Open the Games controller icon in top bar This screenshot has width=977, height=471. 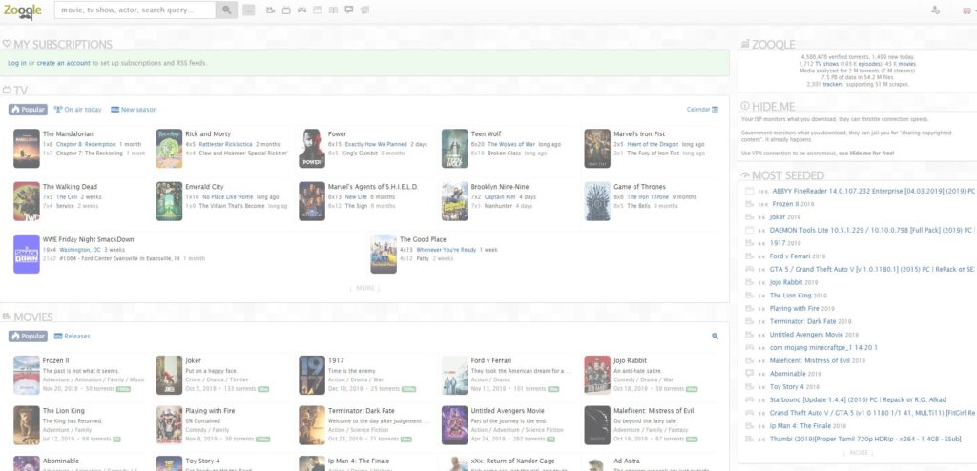pos(301,10)
